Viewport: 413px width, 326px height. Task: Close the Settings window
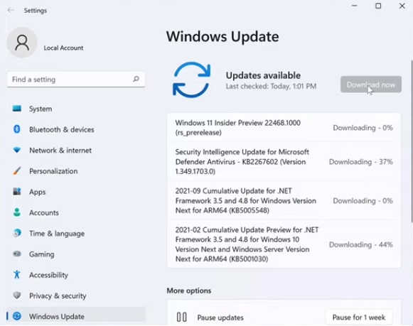point(402,6)
